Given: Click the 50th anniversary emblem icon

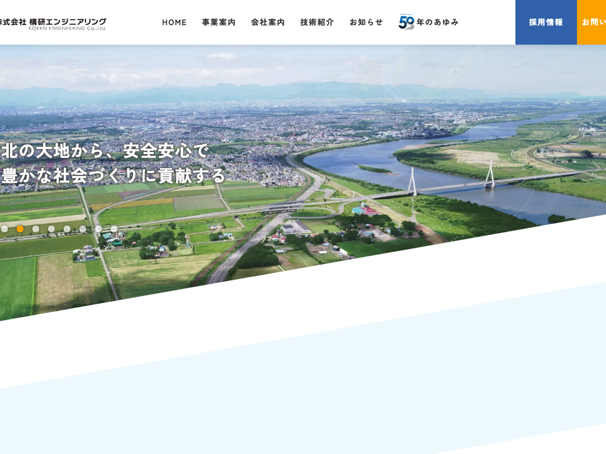Looking at the screenshot, I should (406, 22).
